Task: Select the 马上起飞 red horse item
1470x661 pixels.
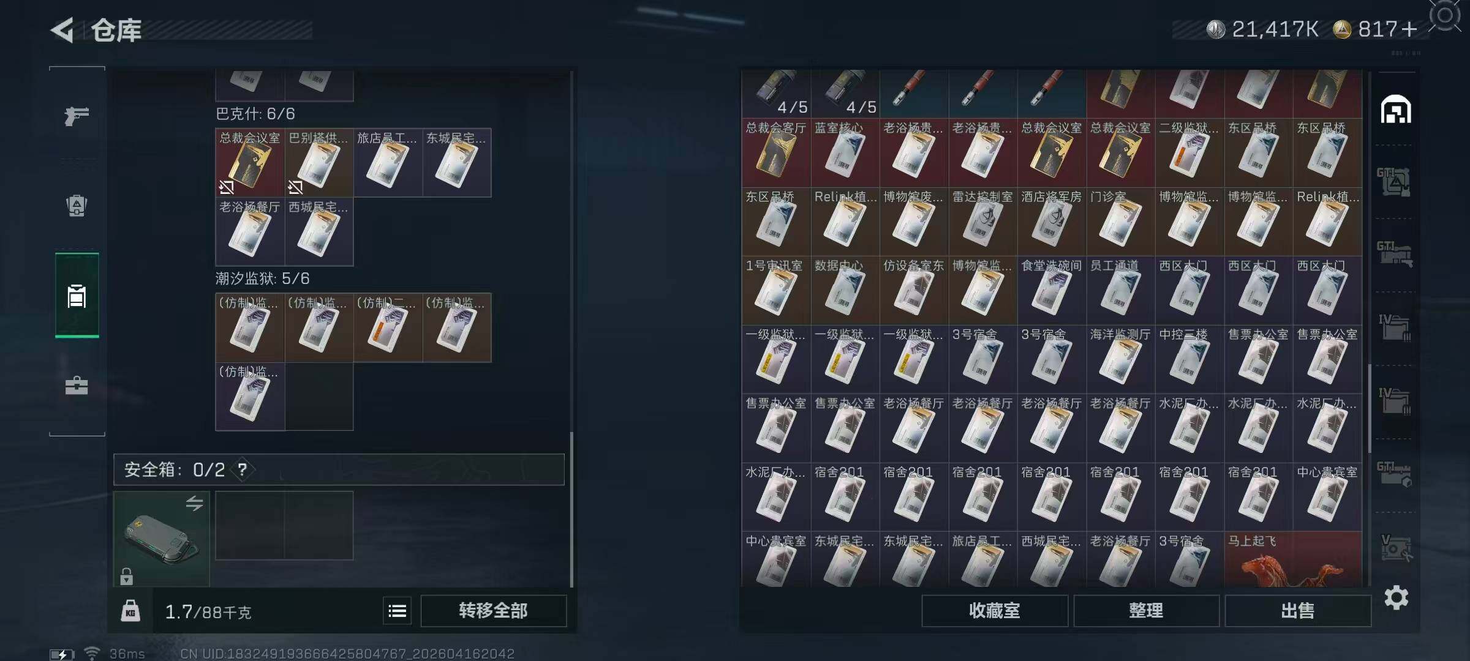Action: click(x=1293, y=559)
